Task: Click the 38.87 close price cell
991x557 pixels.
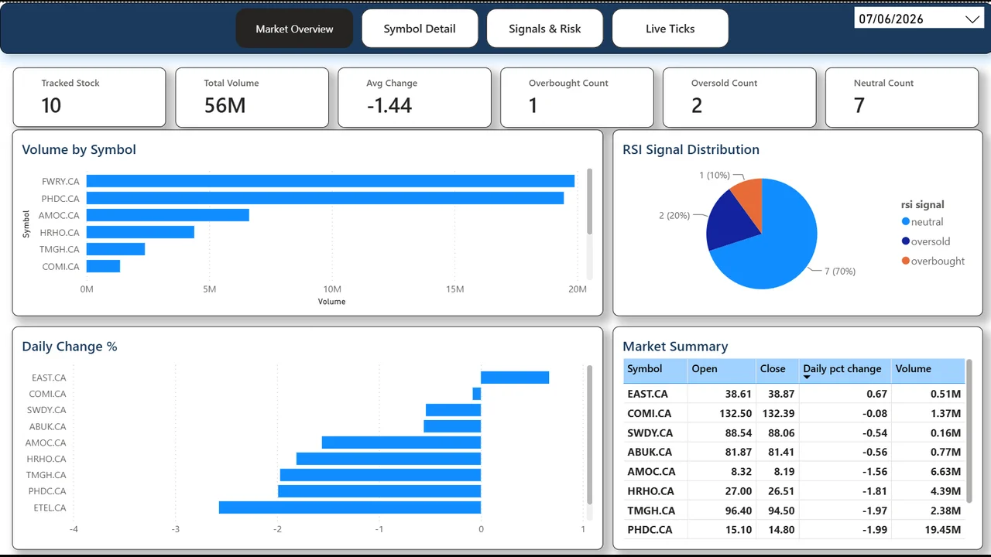Action: [780, 394]
